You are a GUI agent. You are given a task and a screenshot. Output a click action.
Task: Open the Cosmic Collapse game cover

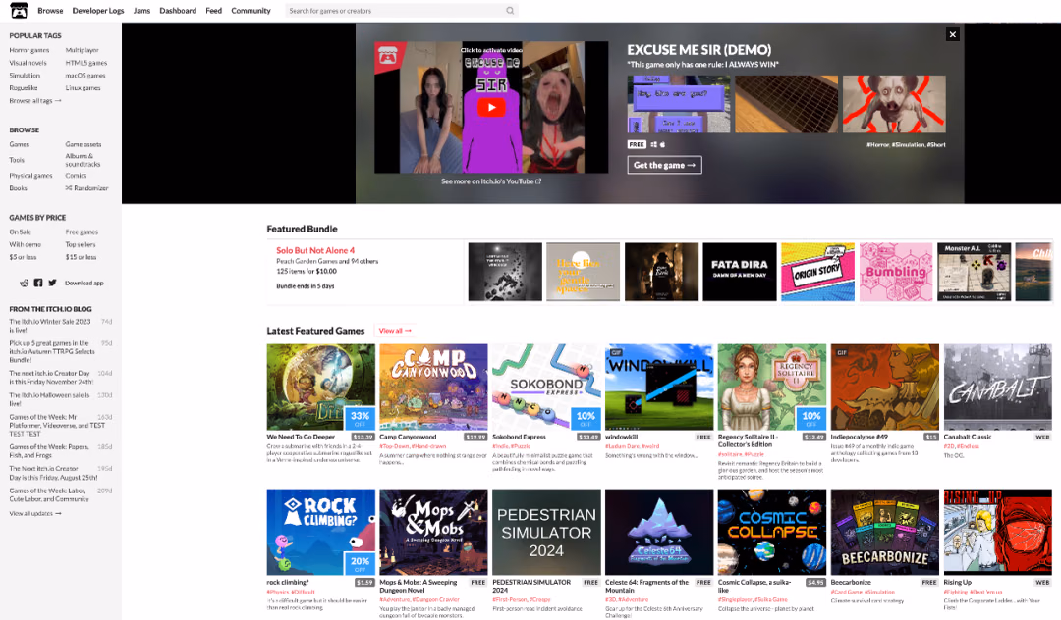click(772, 533)
